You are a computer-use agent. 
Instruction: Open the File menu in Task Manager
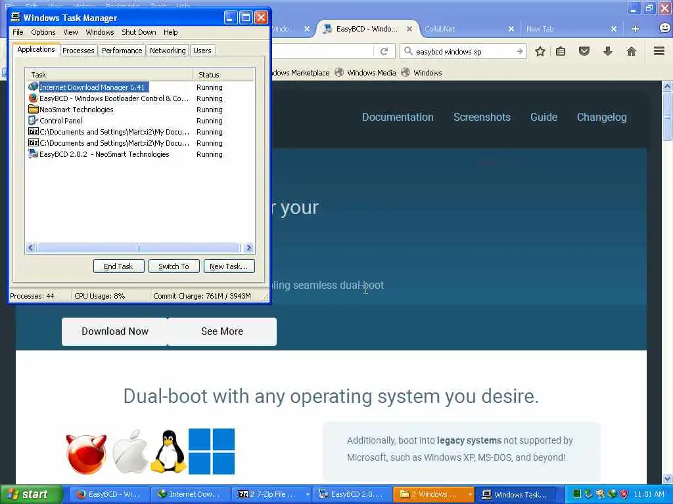click(x=18, y=32)
